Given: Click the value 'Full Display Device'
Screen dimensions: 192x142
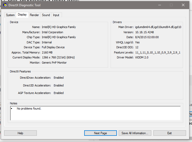Looking at the screenshot, I should point(53,47).
